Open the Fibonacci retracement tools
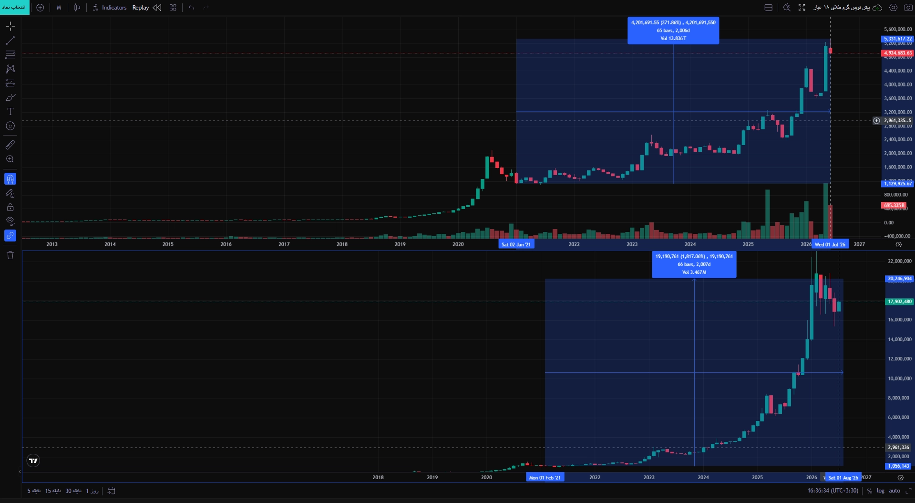915x503 pixels. coord(10,55)
